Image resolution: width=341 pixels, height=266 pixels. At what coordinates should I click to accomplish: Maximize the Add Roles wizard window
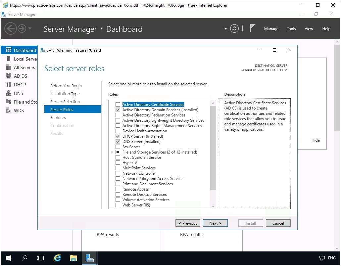pos(274,50)
